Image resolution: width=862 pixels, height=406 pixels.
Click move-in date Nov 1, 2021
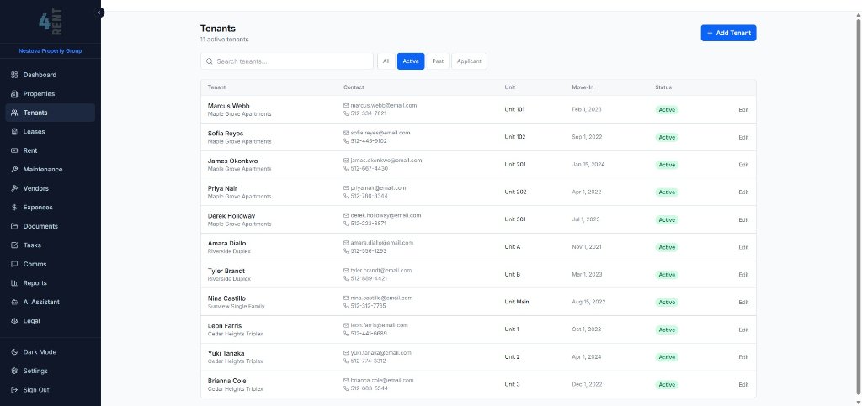[587, 247]
